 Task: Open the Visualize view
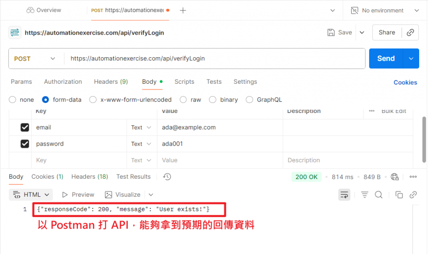tap(122, 195)
